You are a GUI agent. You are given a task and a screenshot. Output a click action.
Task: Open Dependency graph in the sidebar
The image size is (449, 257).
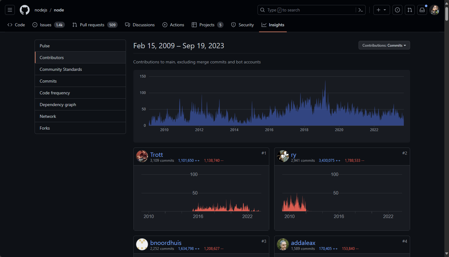80,105
